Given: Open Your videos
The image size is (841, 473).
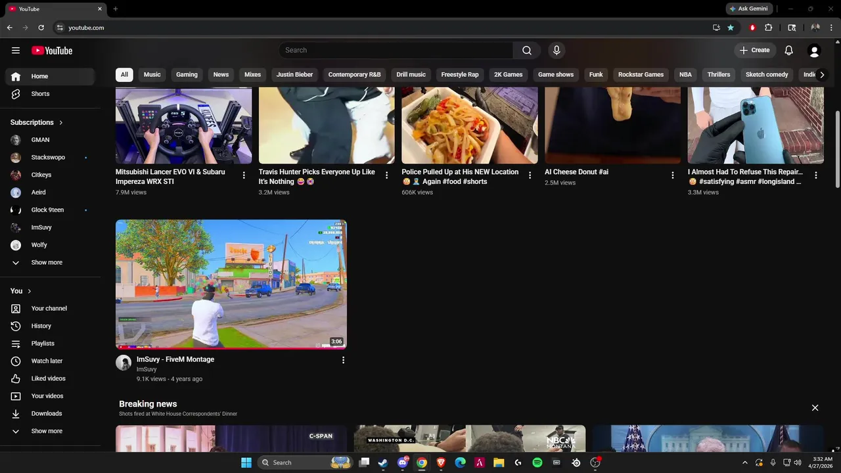Looking at the screenshot, I should click(50, 396).
